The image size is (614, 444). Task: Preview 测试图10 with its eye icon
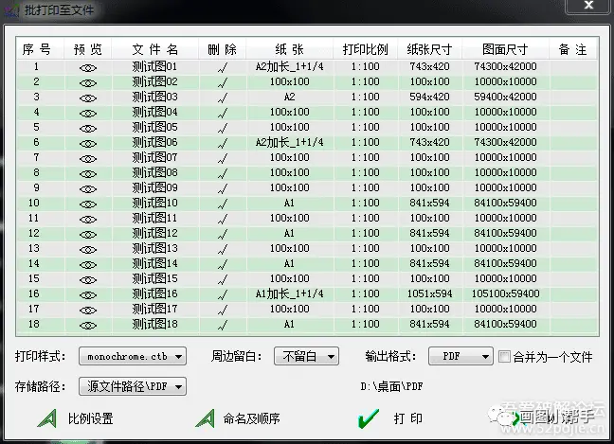coord(88,204)
